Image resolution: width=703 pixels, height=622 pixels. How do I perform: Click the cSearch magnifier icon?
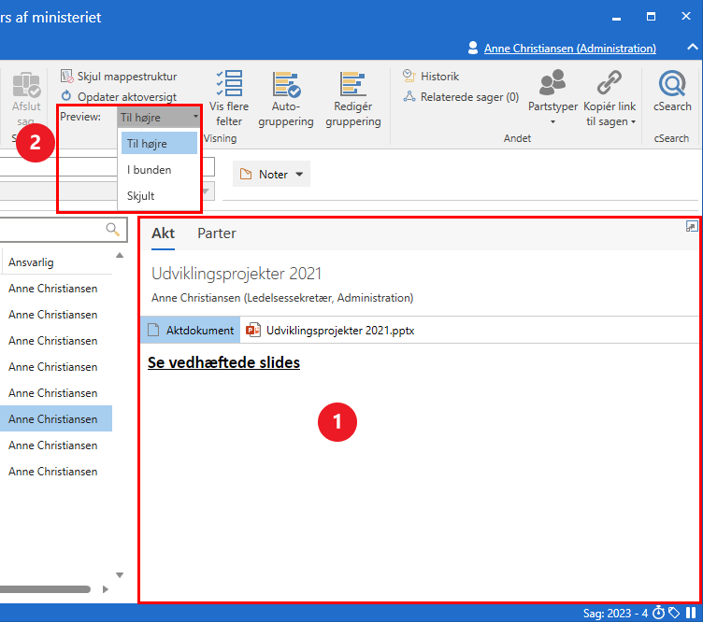672,85
